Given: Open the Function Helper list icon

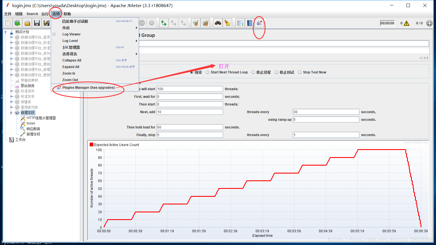Looking at the screenshot, I should tap(240, 23).
